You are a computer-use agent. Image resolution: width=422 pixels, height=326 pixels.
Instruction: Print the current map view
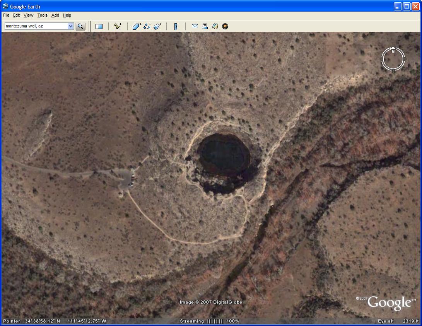pos(205,26)
